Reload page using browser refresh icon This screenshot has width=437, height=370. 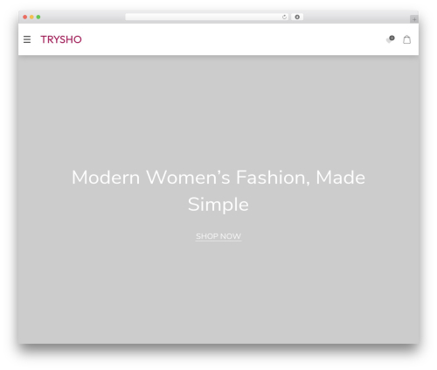[x=284, y=17]
